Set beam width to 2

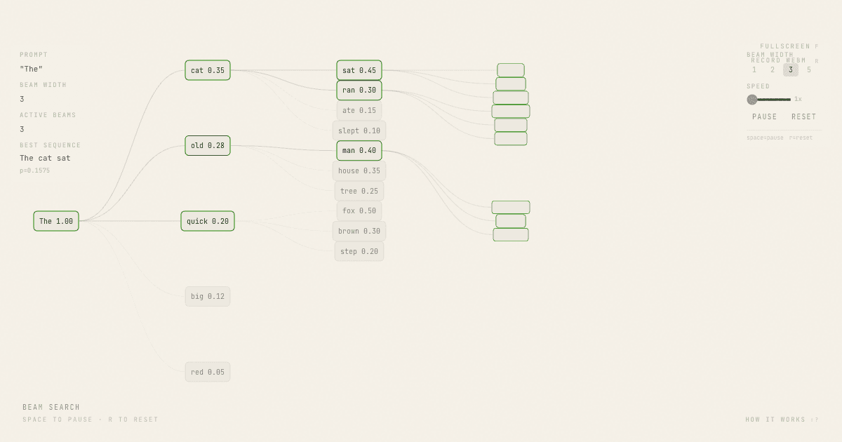[773, 70]
